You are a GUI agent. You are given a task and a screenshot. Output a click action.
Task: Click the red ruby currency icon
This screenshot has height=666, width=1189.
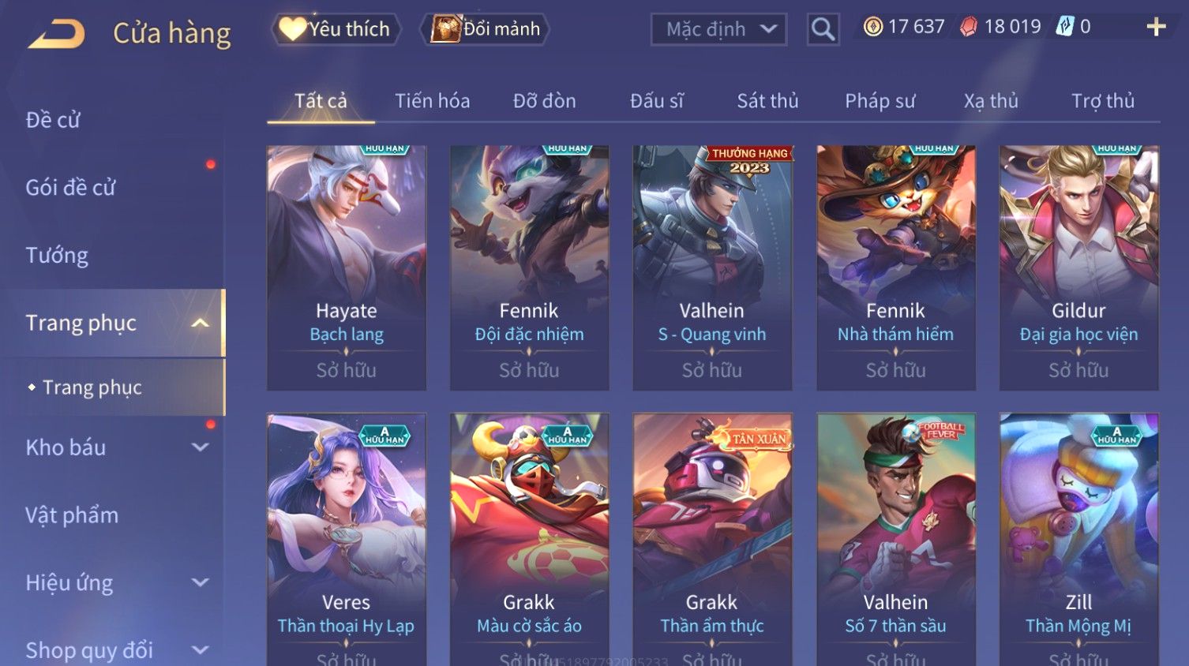pyautogui.click(x=969, y=27)
